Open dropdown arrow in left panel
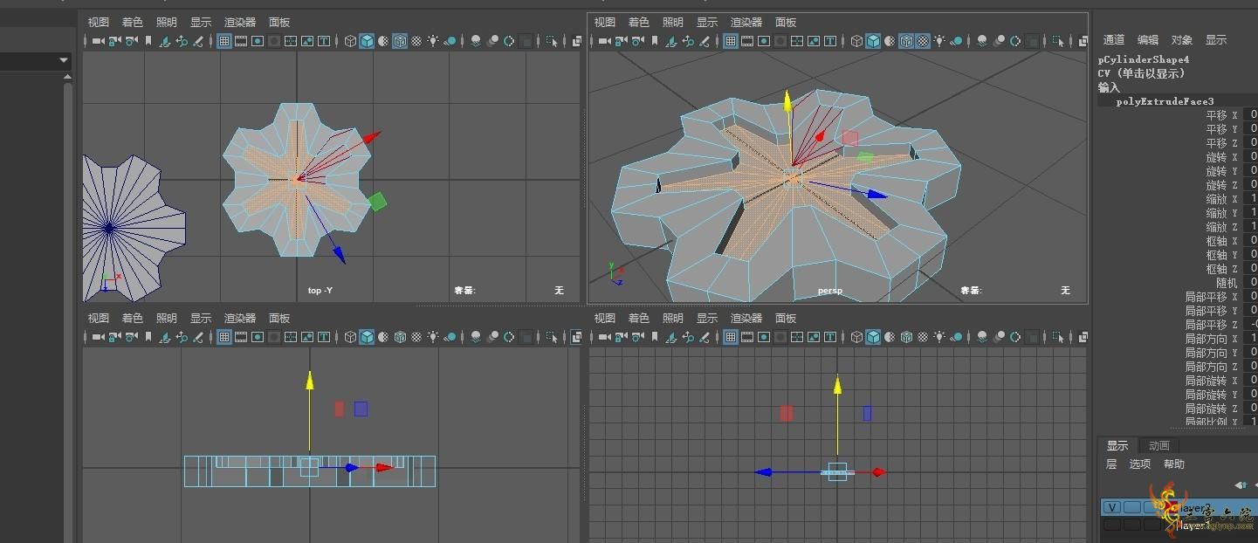The height and width of the screenshot is (543, 1258). point(64,60)
